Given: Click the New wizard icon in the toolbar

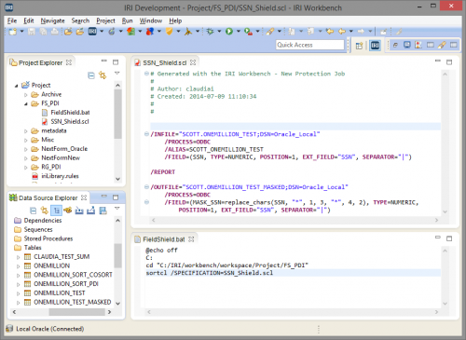Looking at the screenshot, I should (13, 32).
